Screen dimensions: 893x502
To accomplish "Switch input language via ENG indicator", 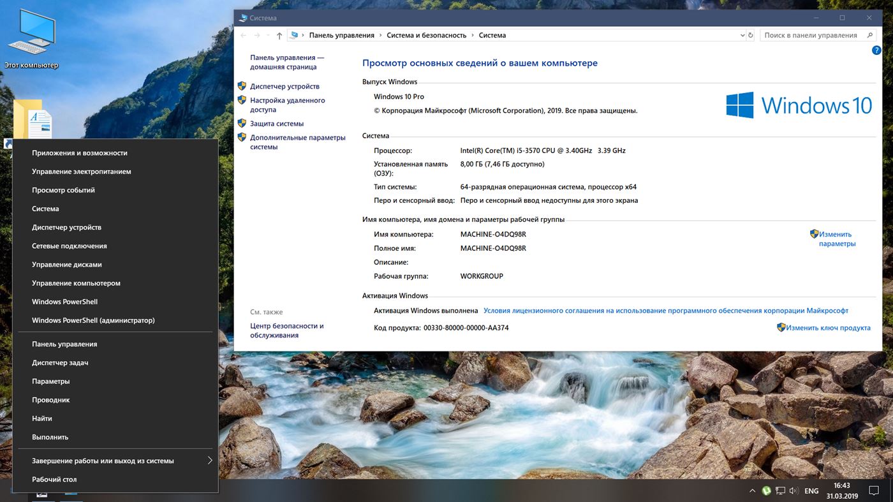I will pos(811,491).
